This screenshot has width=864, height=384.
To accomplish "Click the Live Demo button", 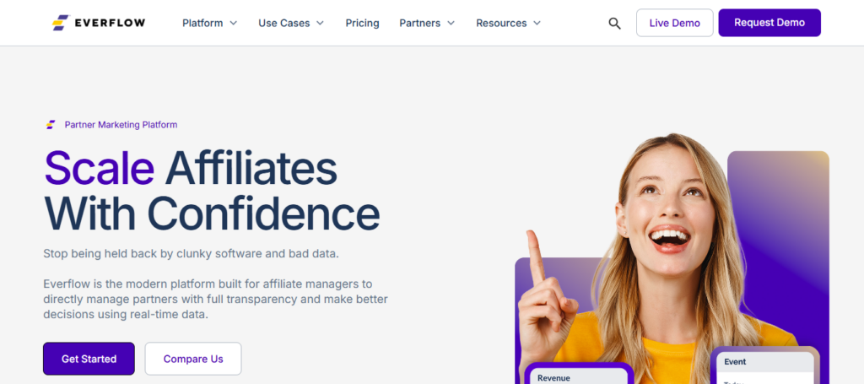I will click(x=674, y=23).
